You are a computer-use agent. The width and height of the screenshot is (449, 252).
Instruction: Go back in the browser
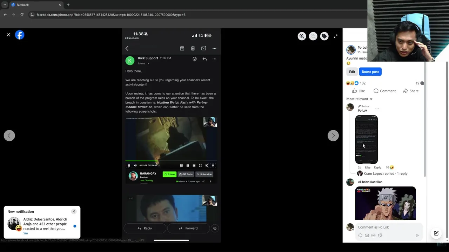tap(5, 15)
